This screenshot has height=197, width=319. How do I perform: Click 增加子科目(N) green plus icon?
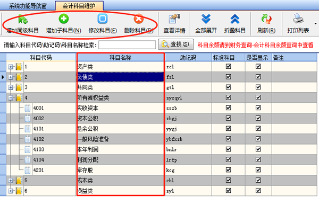click(x=64, y=19)
